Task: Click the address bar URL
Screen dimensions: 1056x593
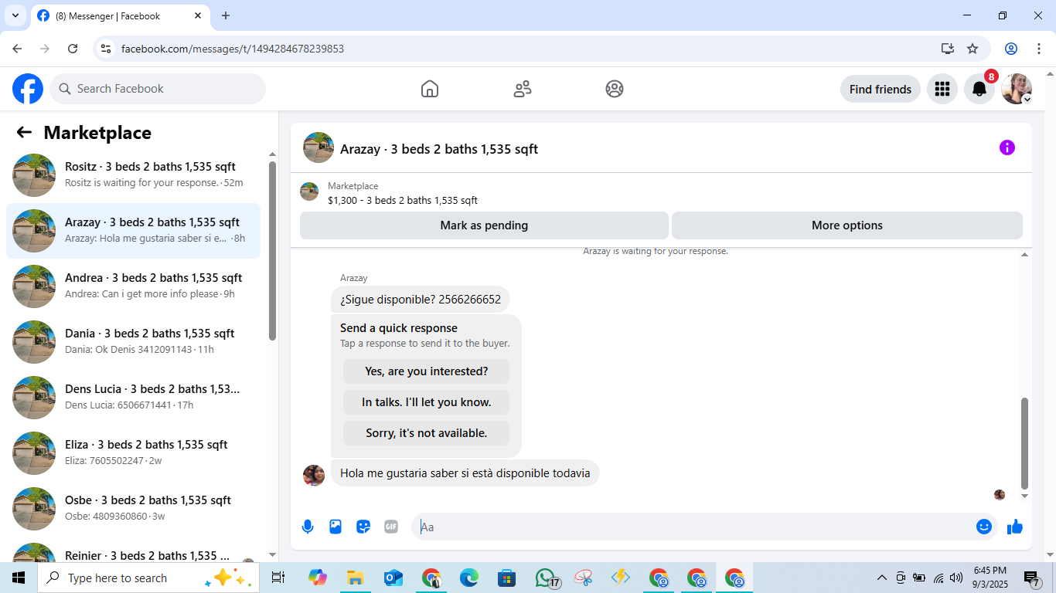Action: point(233,49)
